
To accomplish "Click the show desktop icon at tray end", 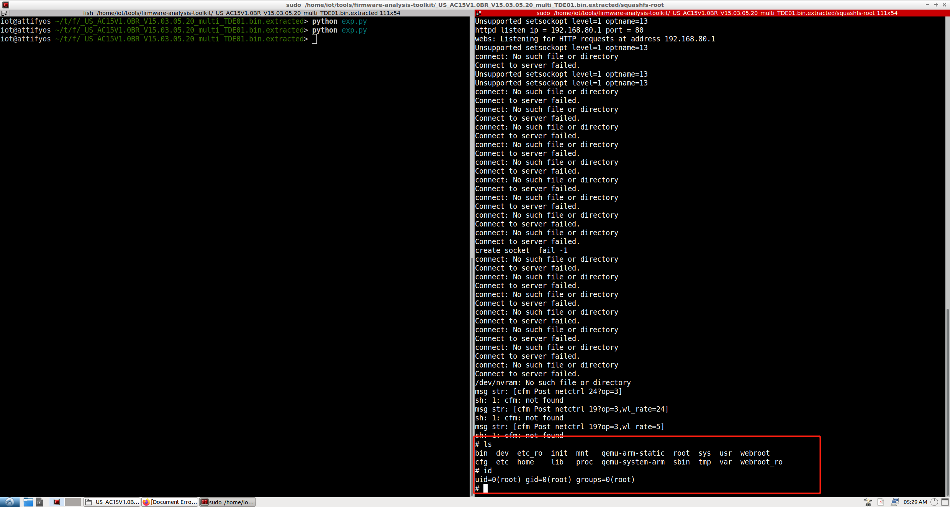I will click(x=945, y=502).
